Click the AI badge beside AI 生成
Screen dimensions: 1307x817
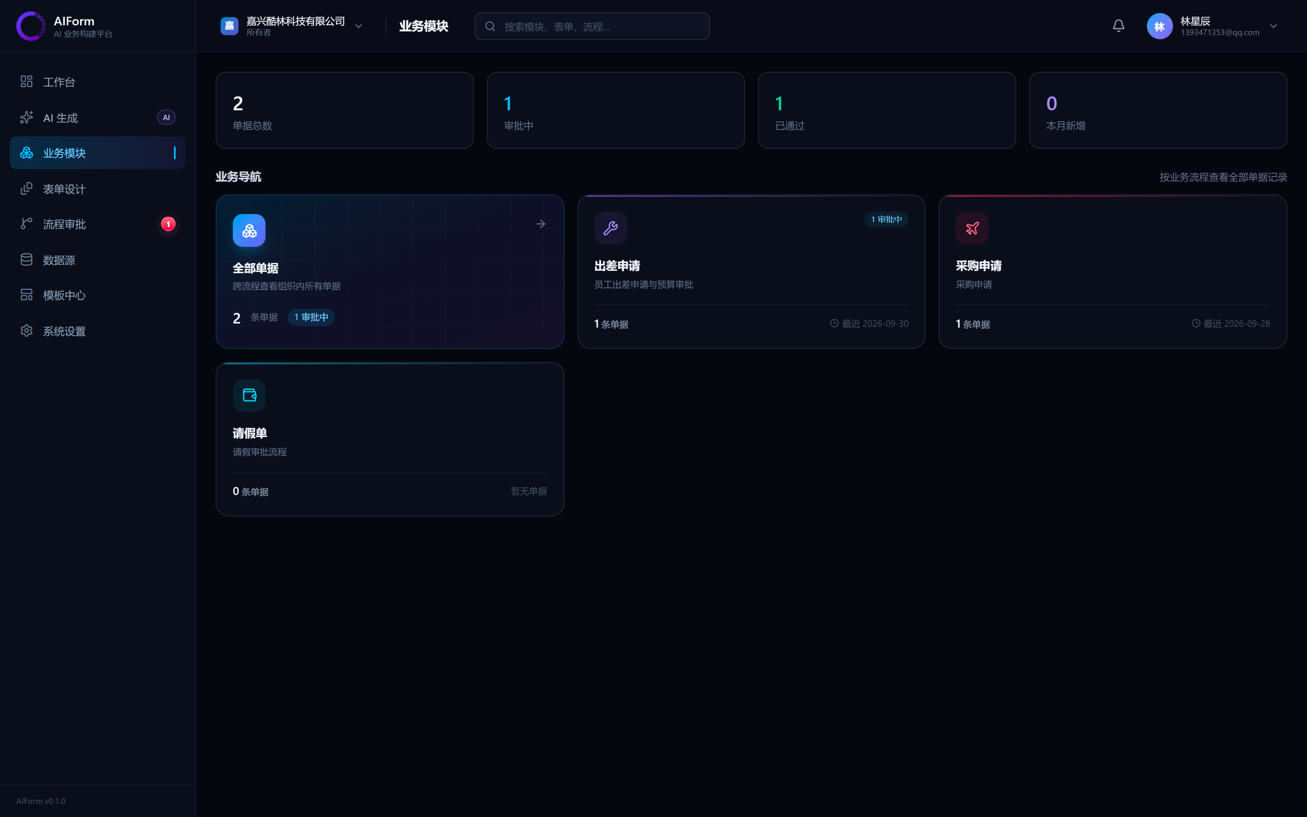[x=166, y=117]
